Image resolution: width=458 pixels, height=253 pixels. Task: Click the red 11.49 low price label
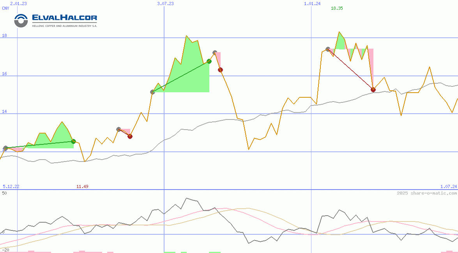pyautogui.click(x=82, y=186)
